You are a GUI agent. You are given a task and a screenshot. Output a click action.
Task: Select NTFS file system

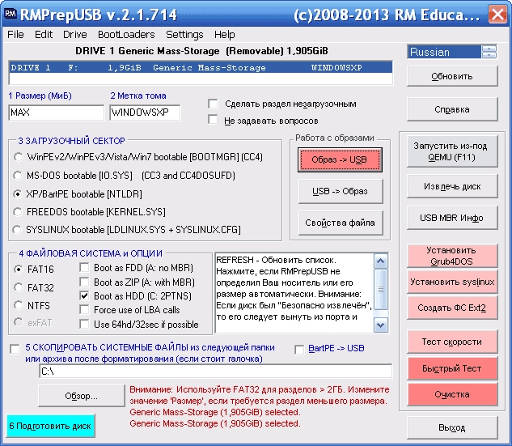[x=19, y=305]
